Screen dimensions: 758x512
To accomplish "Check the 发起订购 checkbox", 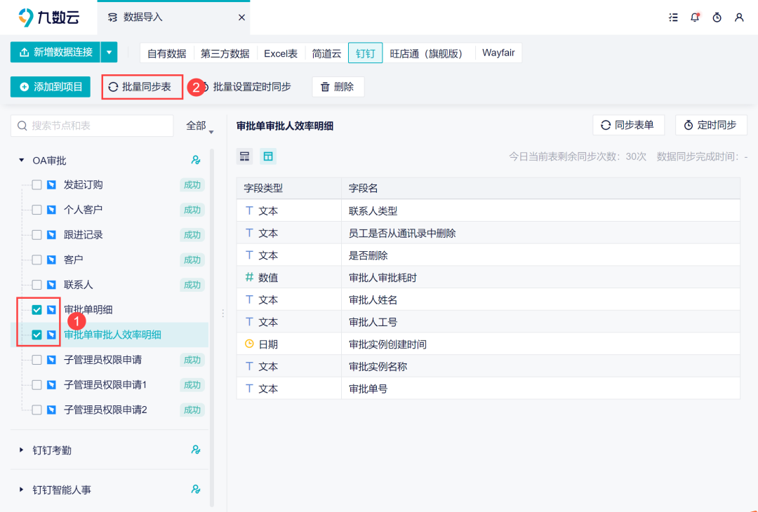I will (38, 184).
